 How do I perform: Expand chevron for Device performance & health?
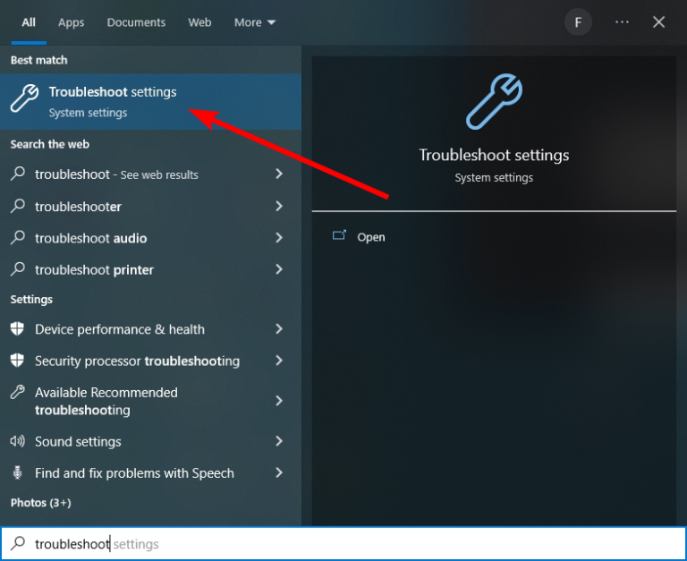point(279,328)
